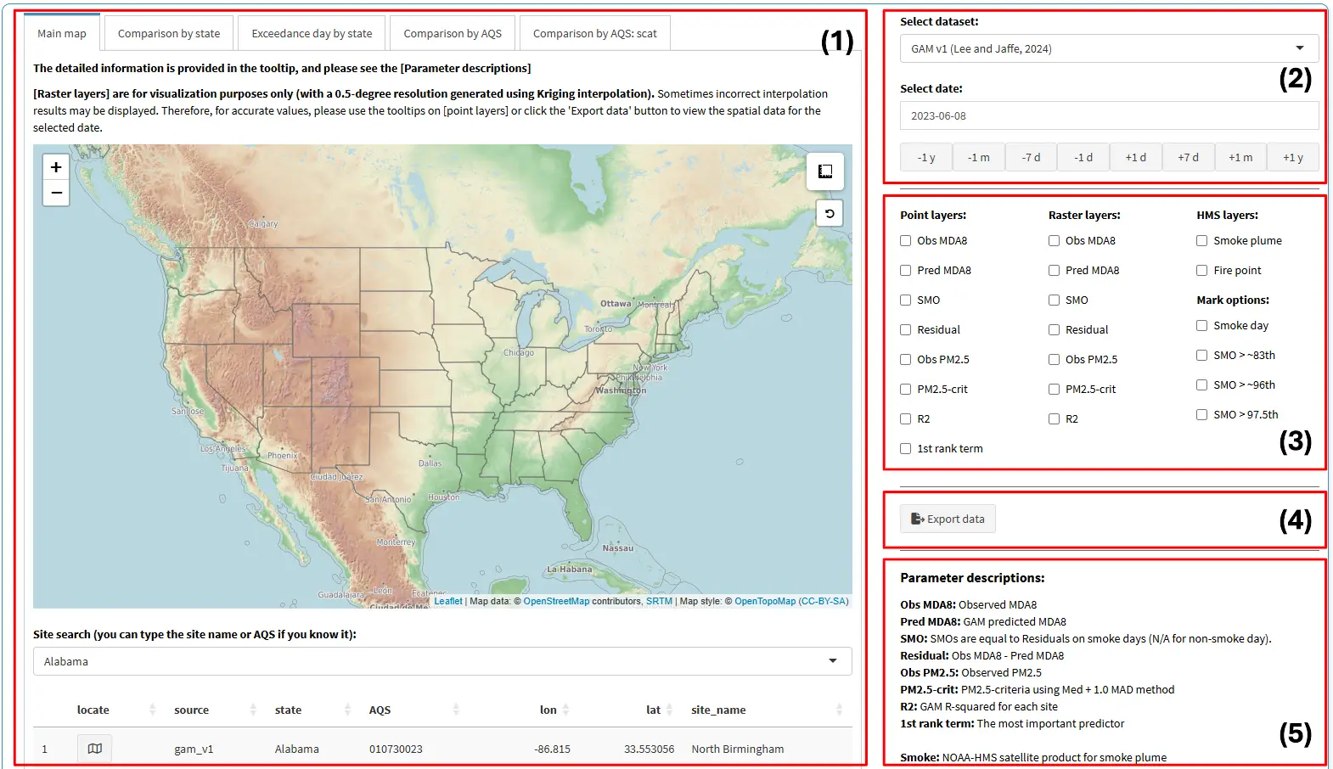Viewport: 1333px width, 769px height.
Task: Open the OpenStreetMap attribution link
Action: click(x=556, y=601)
